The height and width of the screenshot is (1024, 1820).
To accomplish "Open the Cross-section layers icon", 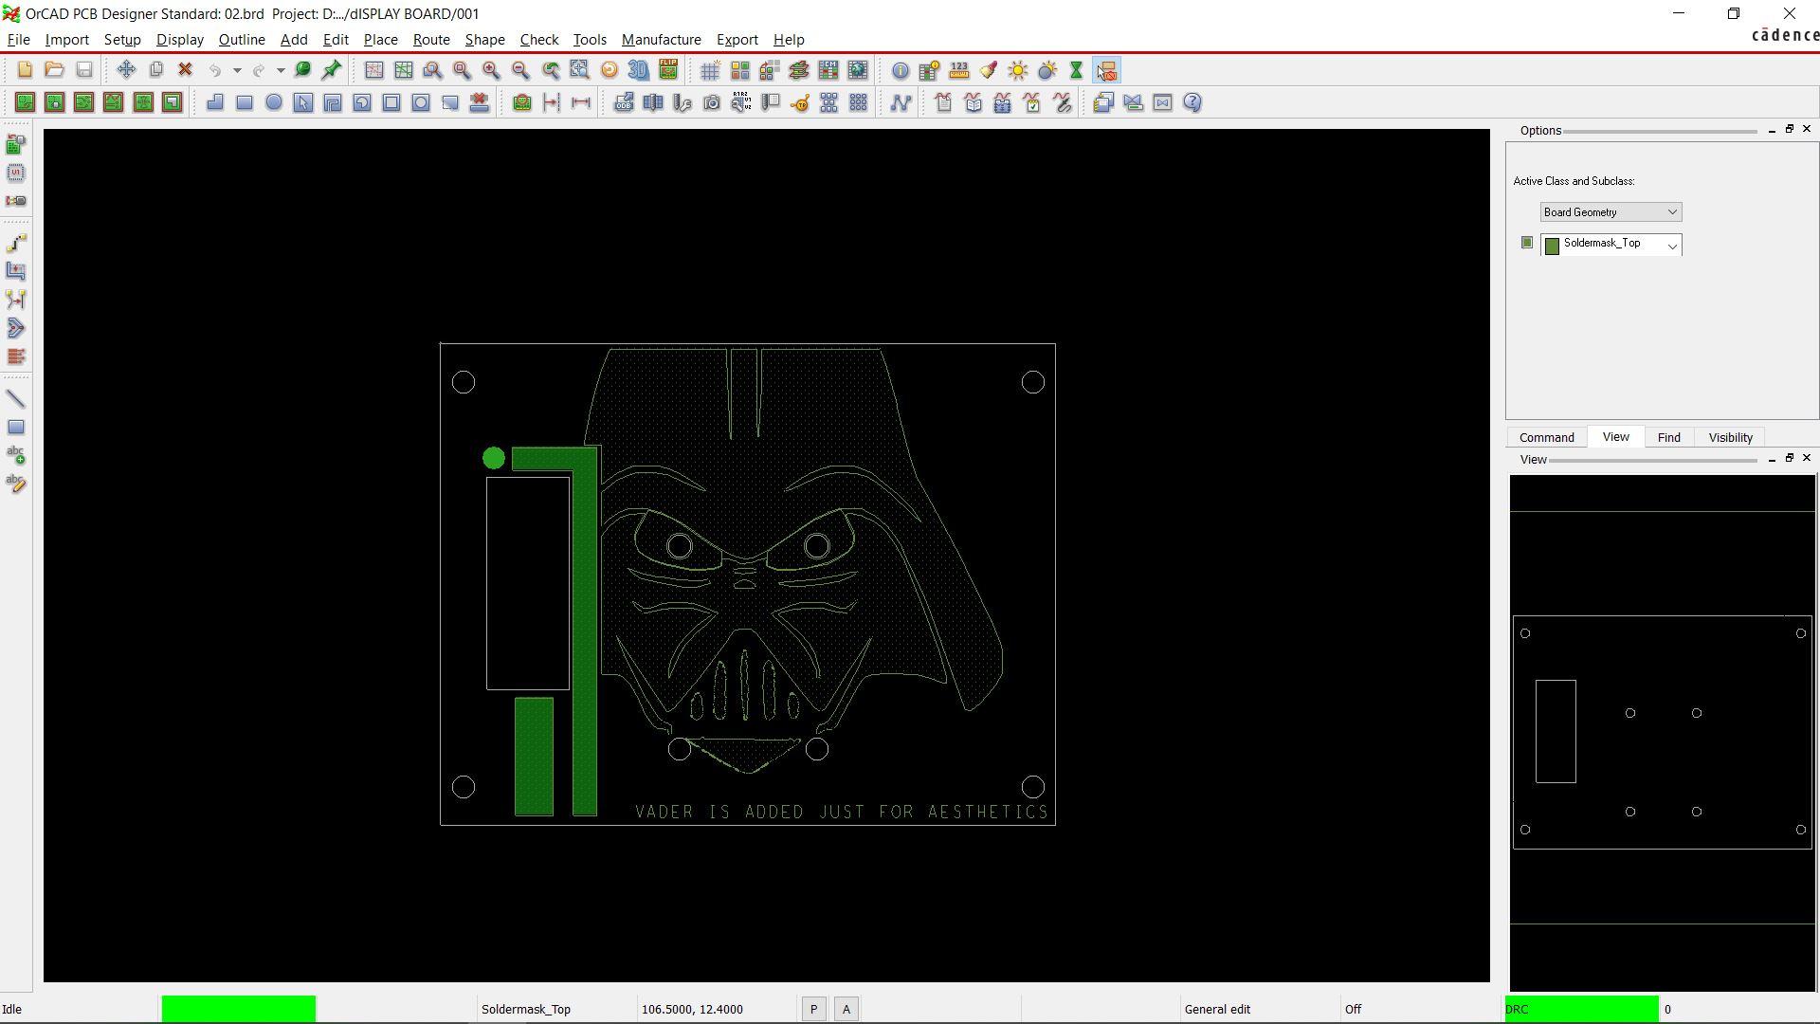I will (x=798, y=70).
